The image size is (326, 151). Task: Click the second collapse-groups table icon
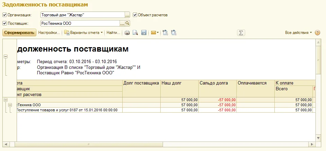click(x=174, y=33)
